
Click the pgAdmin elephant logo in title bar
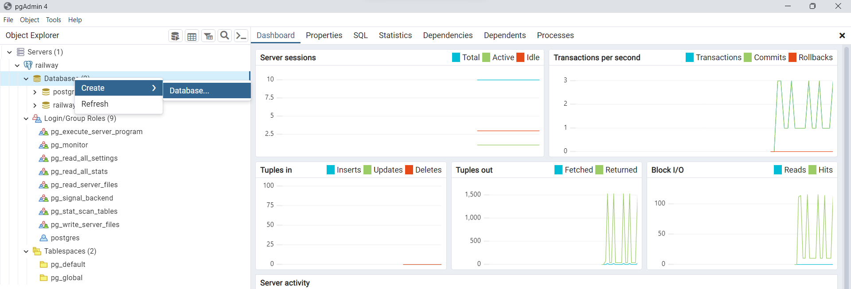point(8,6)
